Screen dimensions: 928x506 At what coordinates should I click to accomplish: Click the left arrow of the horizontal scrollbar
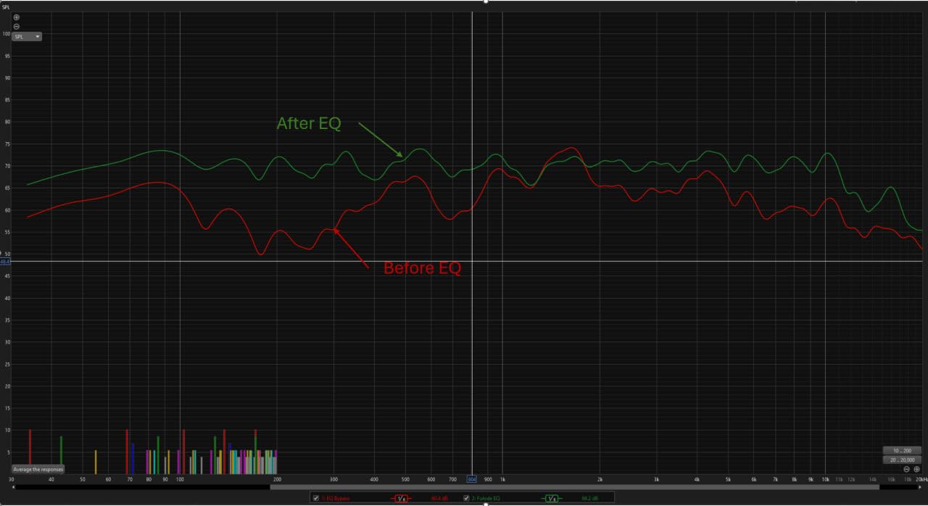point(15,487)
